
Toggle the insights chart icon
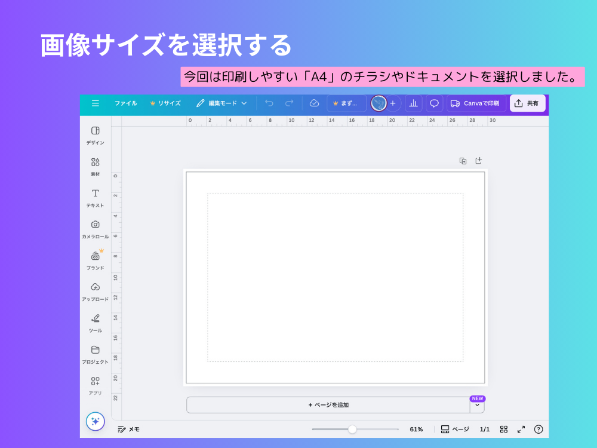pos(414,103)
